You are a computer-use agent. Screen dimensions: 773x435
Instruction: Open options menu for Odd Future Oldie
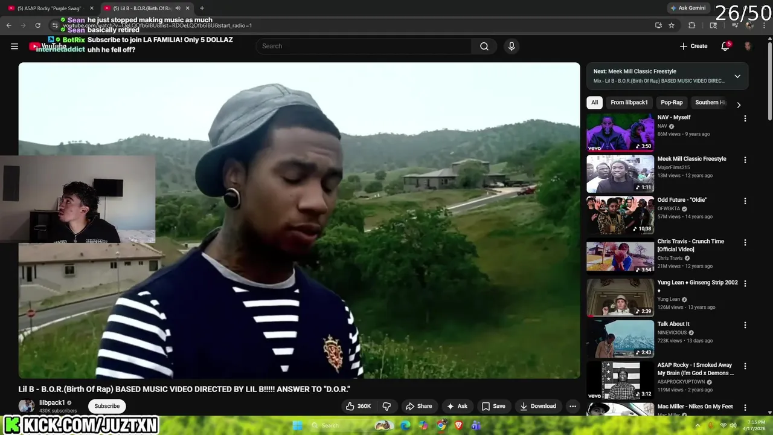[745, 201]
